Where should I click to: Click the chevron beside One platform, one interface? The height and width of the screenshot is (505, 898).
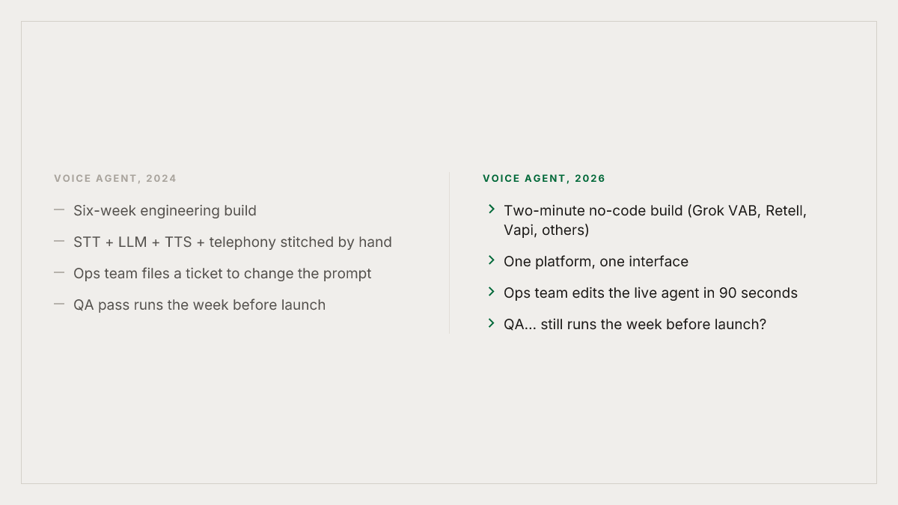pos(492,260)
